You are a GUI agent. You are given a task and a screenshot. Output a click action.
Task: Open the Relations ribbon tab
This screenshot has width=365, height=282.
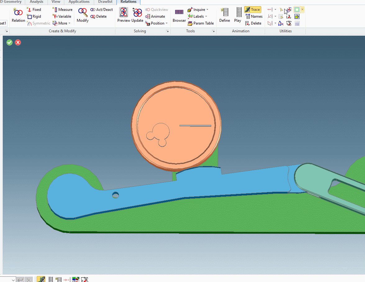(x=129, y=2)
